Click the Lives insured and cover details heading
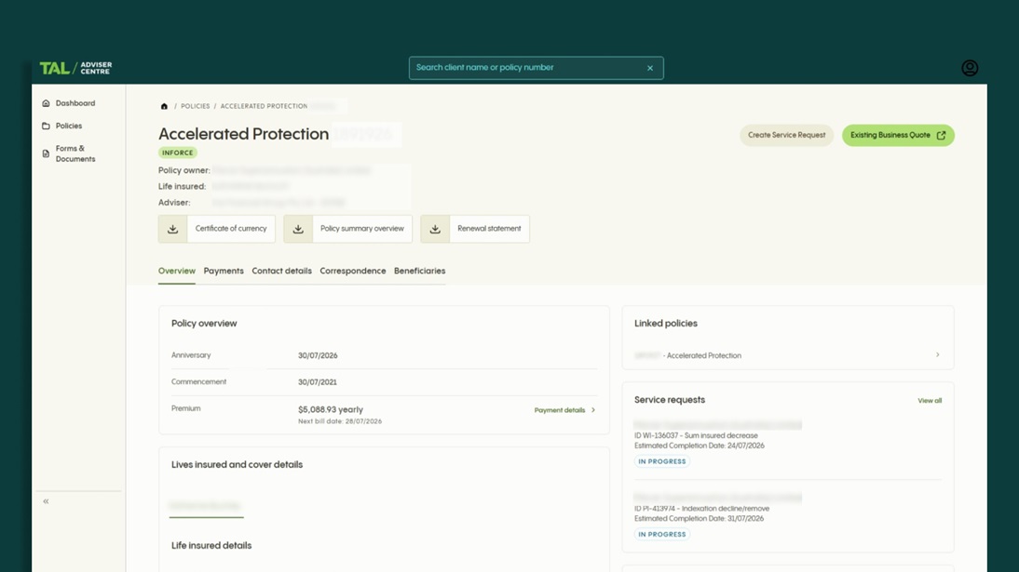Image resolution: width=1019 pixels, height=572 pixels. [238, 465]
